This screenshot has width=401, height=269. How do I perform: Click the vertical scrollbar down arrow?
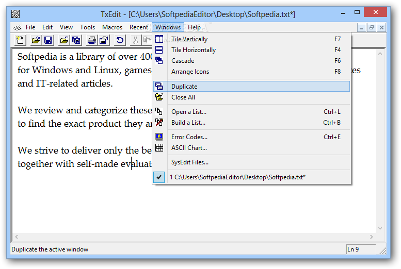point(380,228)
